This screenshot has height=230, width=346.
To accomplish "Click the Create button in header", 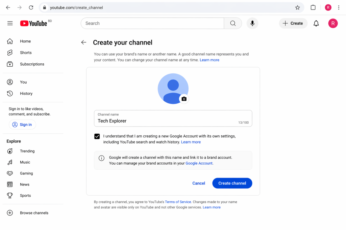I will 293,23.
